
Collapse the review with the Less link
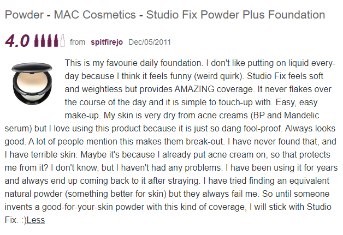36,220
